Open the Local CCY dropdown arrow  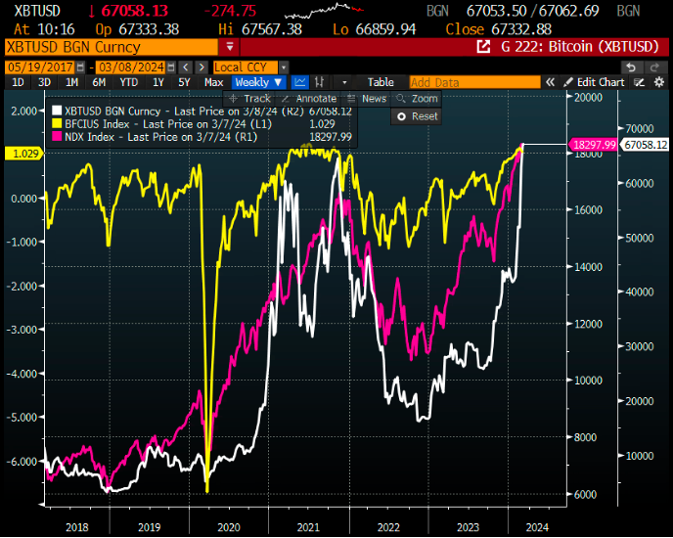[284, 67]
